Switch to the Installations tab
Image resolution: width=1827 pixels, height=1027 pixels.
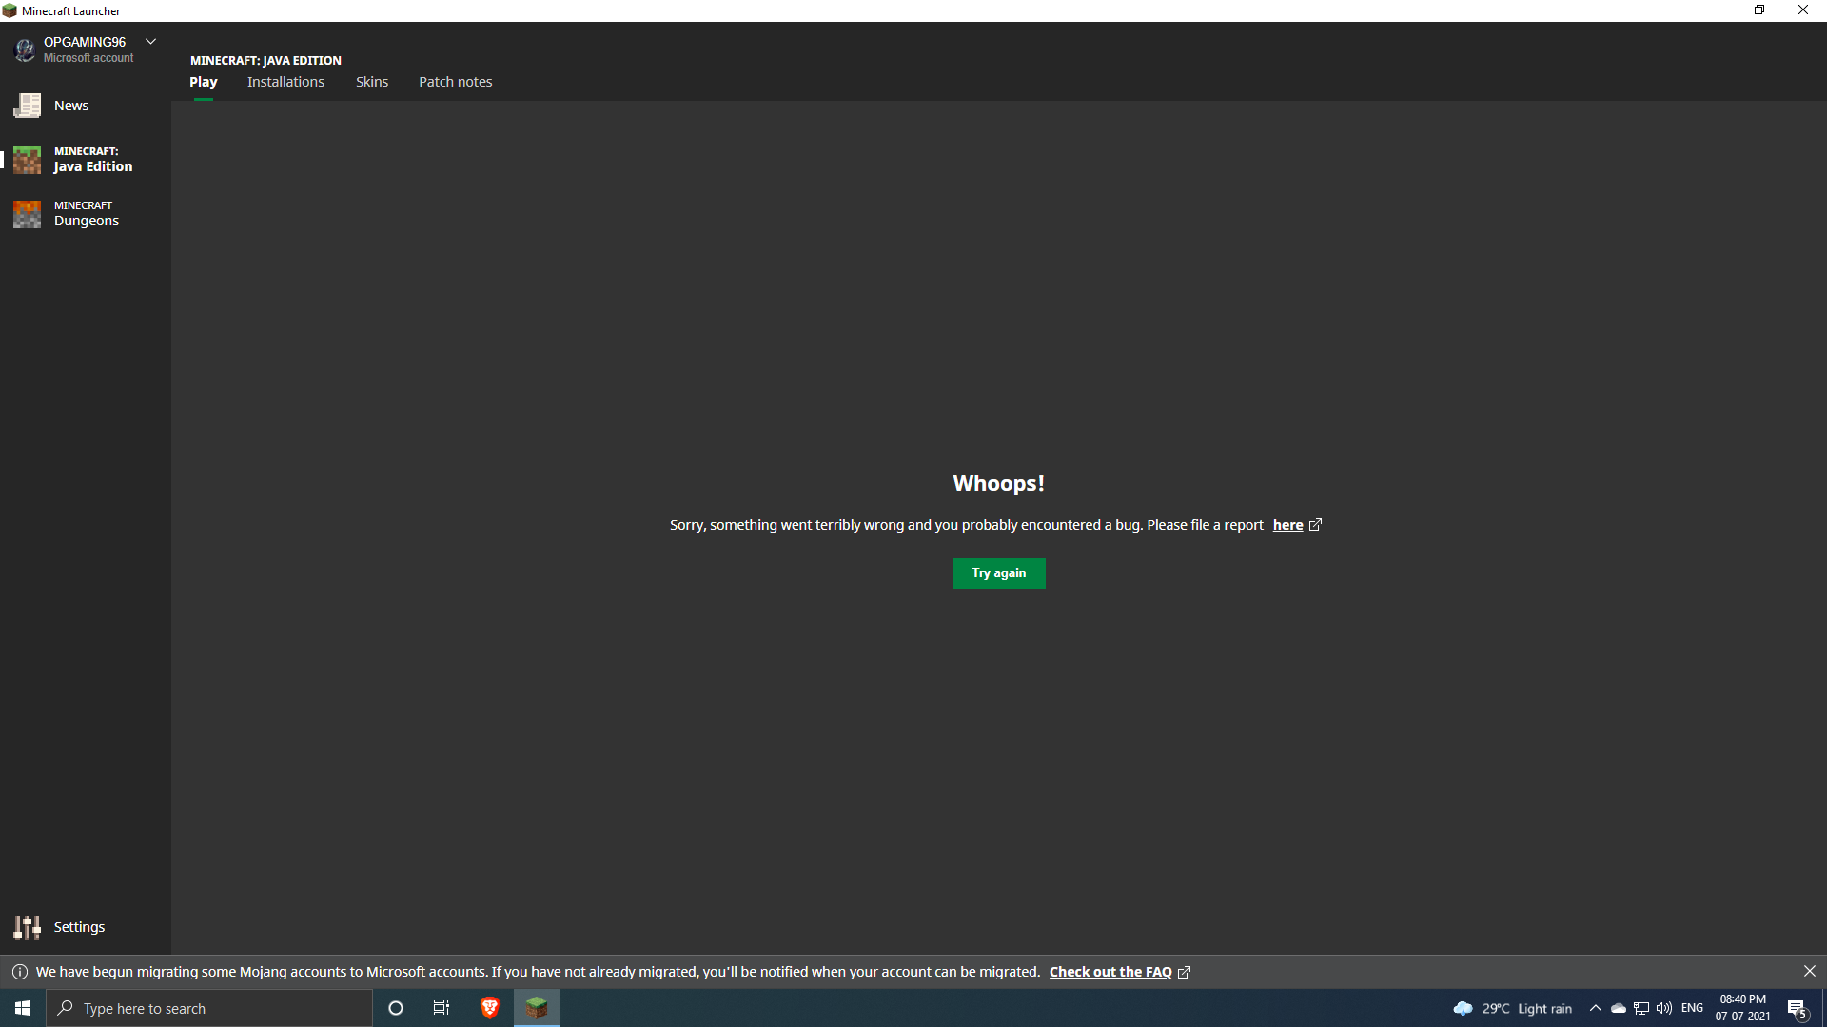point(285,82)
